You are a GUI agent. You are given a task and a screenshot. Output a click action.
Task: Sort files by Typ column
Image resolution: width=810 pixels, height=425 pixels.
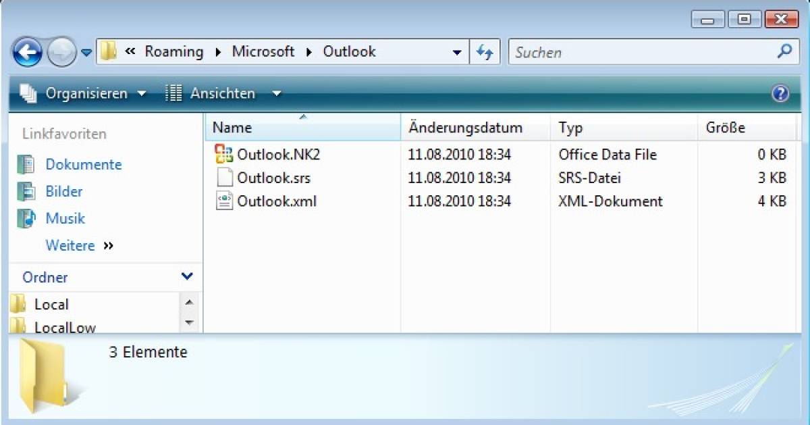[624, 127]
